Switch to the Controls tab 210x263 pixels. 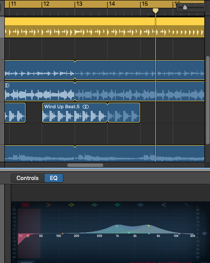(x=28, y=178)
